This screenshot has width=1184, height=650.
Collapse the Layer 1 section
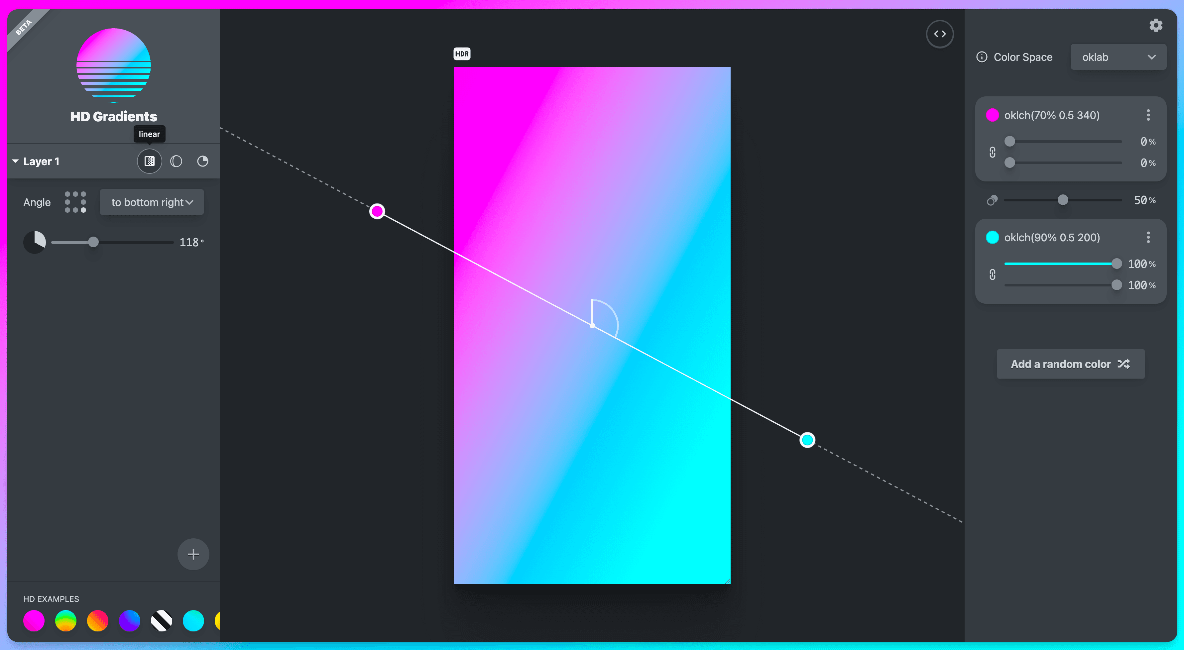[x=15, y=161]
